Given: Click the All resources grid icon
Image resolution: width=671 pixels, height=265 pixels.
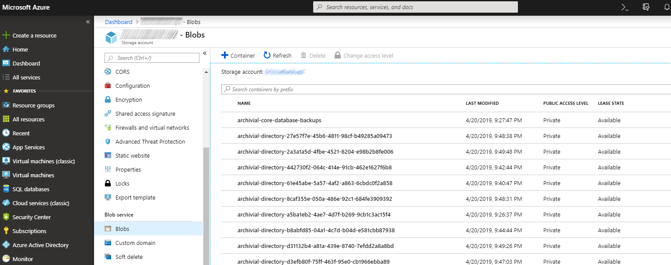Looking at the screenshot, I should coord(6,119).
